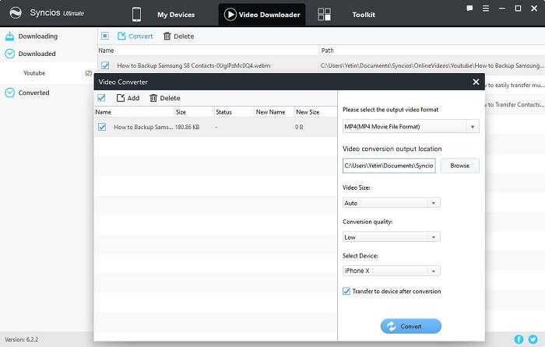Viewport: 545px width, 347px height.
Task: Click the Add icon in Video Converter
Action: click(x=121, y=98)
